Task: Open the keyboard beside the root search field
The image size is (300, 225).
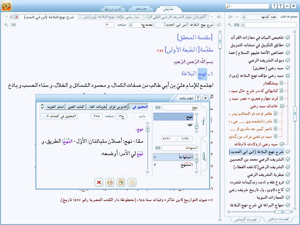Action: click(158, 108)
